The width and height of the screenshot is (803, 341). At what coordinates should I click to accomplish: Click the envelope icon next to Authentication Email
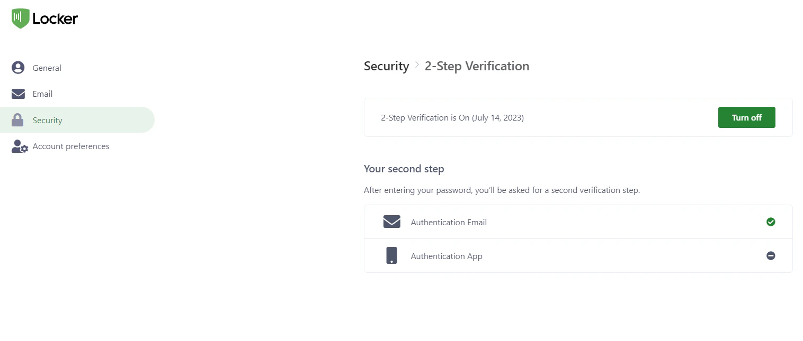pyautogui.click(x=391, y=222)
